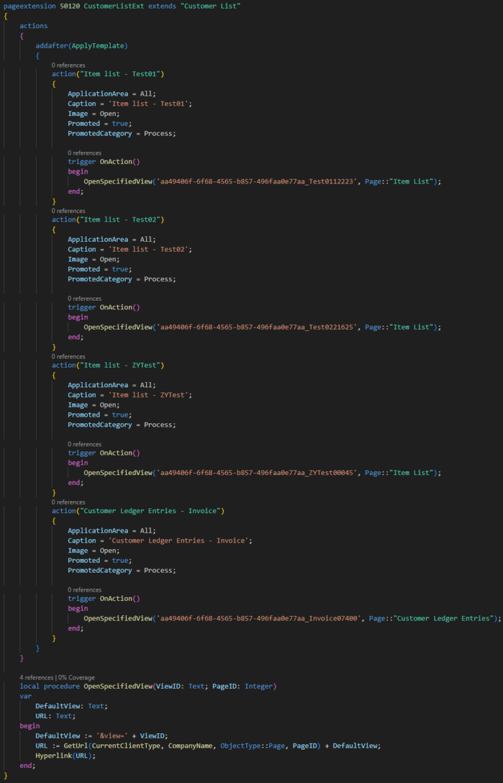Click "0 references" above the ZYTest action
Screen dimensions: 503x783
pyautogui.click(x=69, y=356)
